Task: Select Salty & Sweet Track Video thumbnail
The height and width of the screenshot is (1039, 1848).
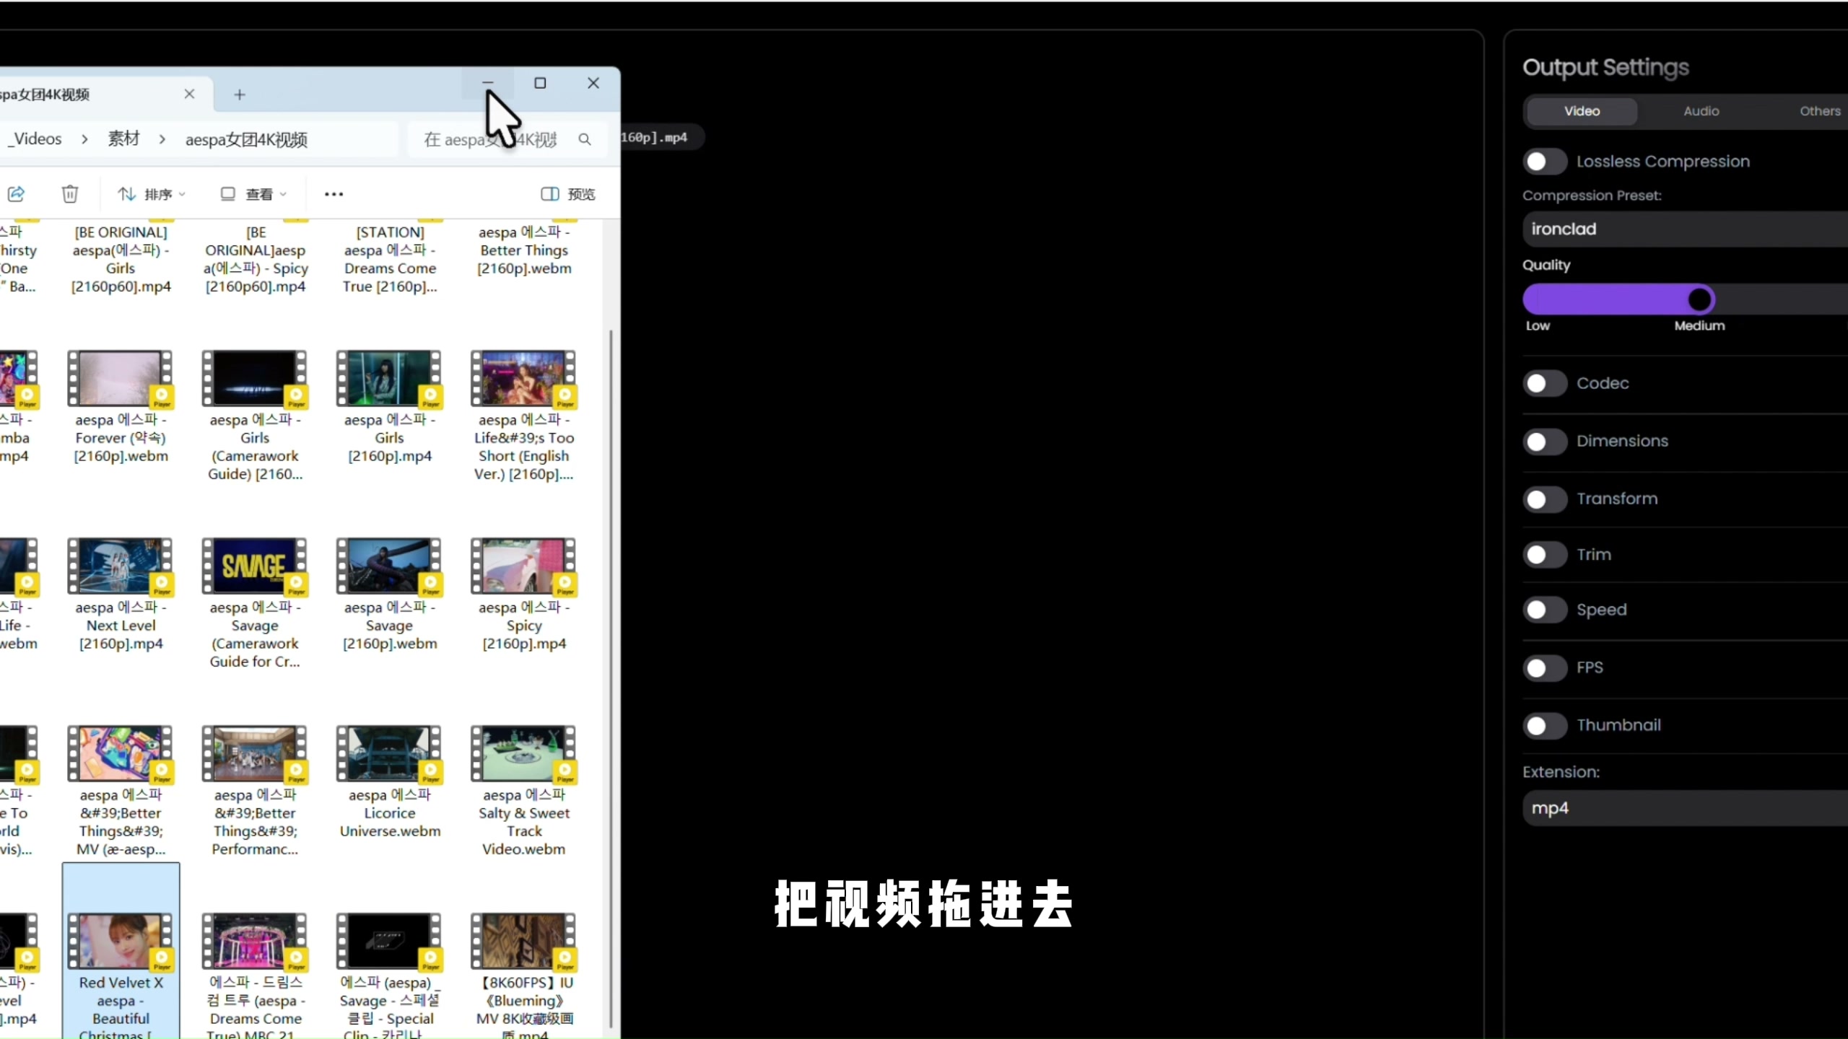Action: coord(523,753)
